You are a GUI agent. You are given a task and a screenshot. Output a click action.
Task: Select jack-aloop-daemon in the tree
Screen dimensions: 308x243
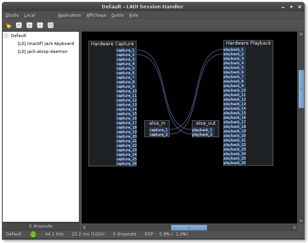point(42,51)
